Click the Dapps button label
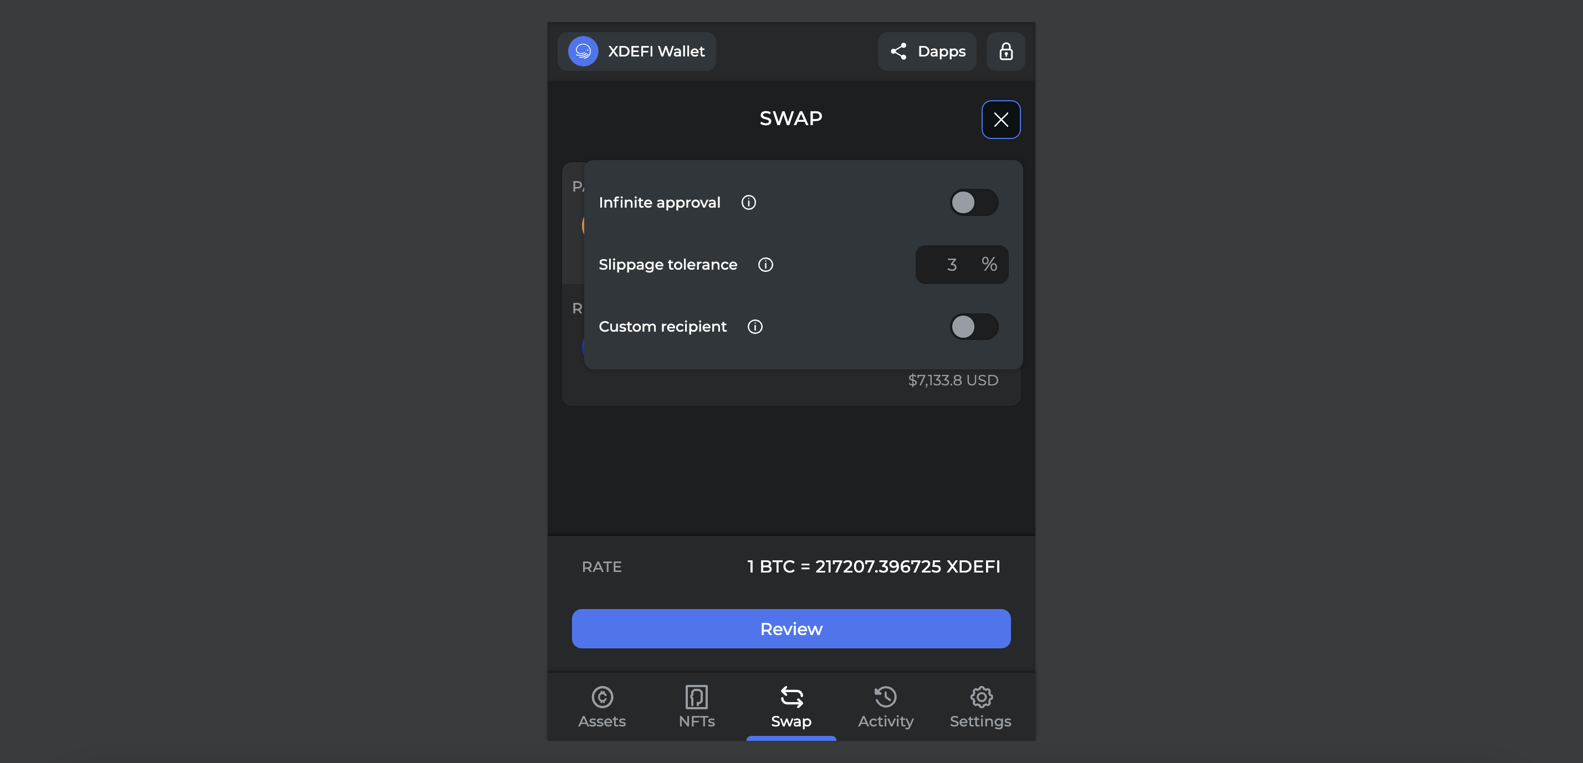Screen dimensions: 1583x763 (942, 51)
